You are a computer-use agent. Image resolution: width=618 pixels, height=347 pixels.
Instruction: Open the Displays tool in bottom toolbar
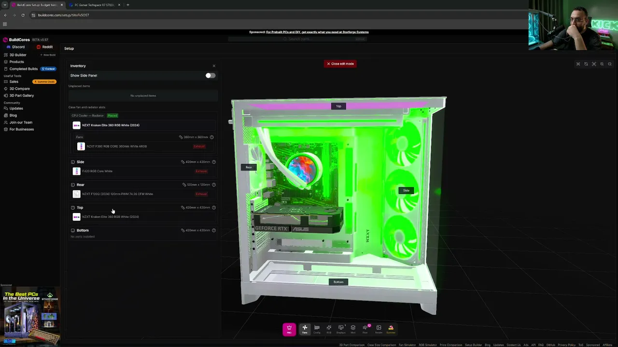(341, 329)
